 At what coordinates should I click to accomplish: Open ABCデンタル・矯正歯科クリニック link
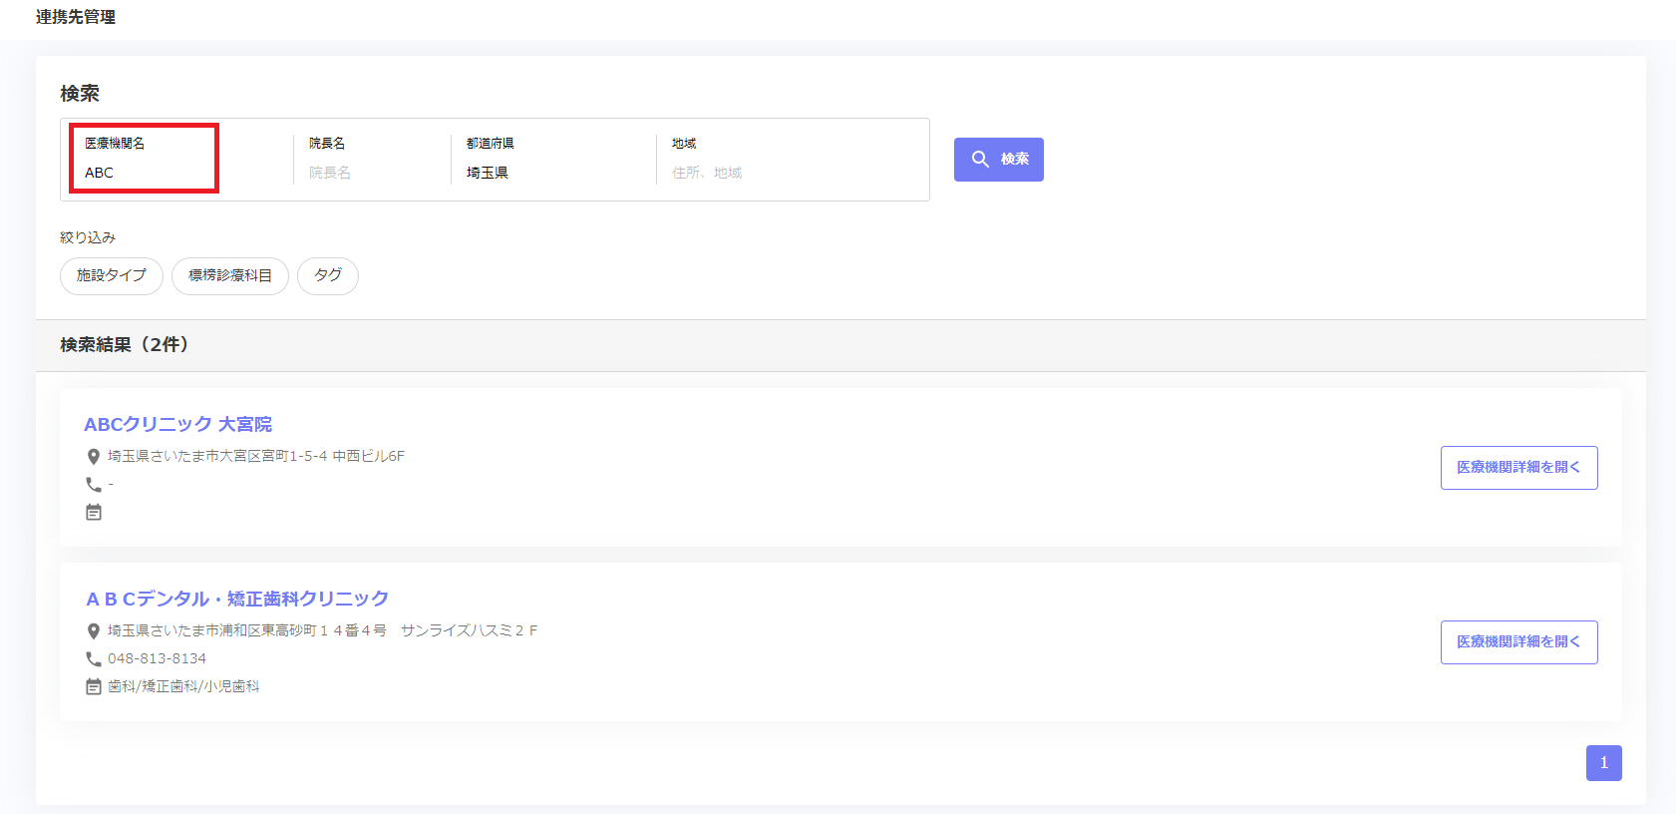point(236,599)
